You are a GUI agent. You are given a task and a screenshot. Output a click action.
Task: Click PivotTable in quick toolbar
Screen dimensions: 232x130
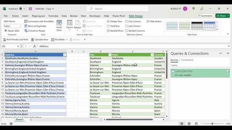click(58, 39)
